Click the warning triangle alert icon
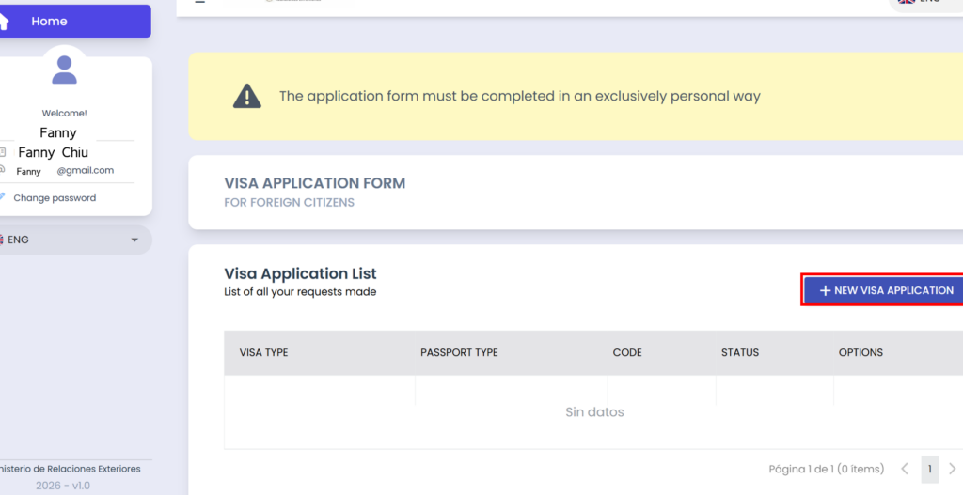 tap(246, 96)
